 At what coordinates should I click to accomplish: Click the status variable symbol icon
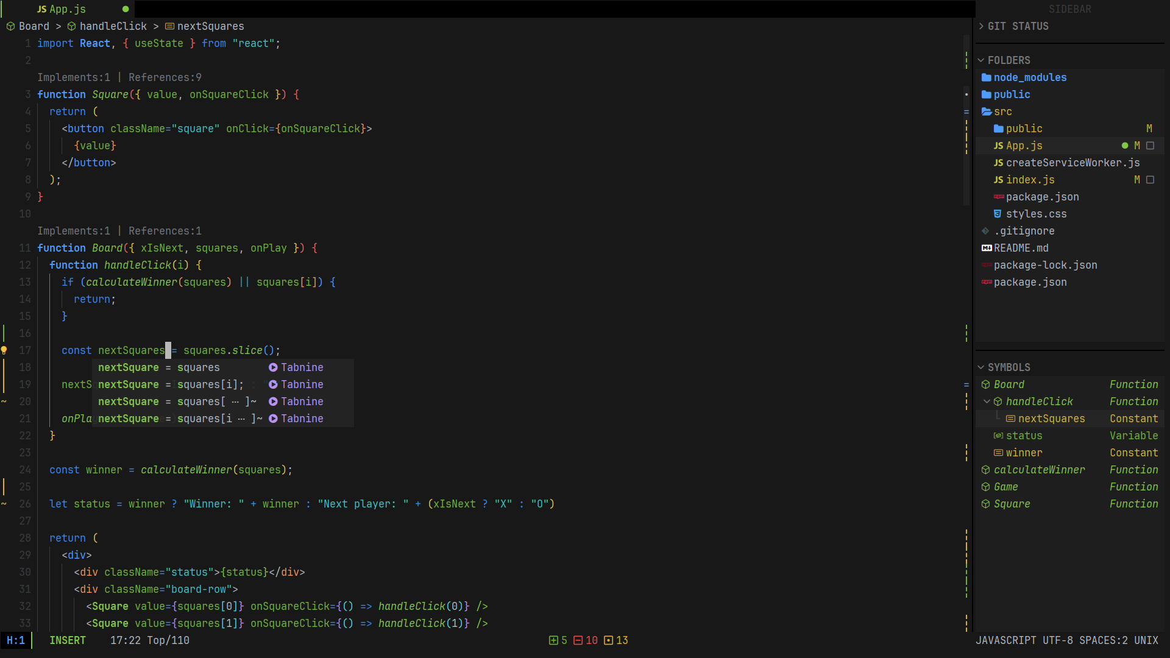point(998,436)
